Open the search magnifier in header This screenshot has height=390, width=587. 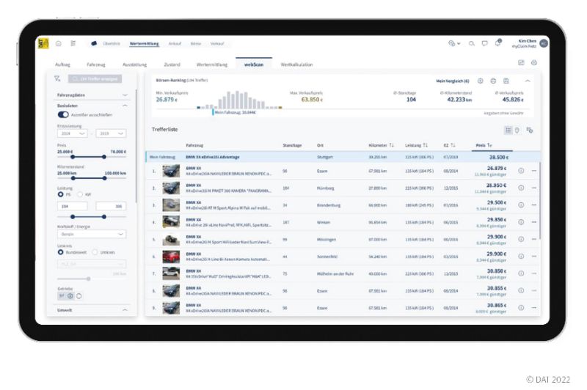[x=472, y=43]
